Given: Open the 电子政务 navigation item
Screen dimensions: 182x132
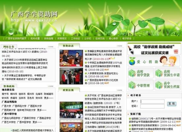Looking at the screenshot, I should tap(127, 39).
